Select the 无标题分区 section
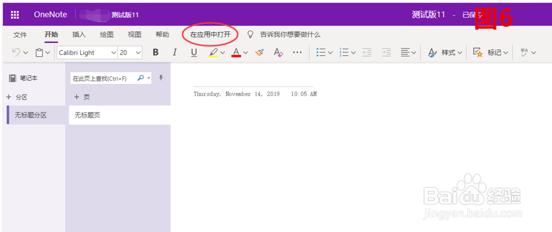 pos(36,115)
